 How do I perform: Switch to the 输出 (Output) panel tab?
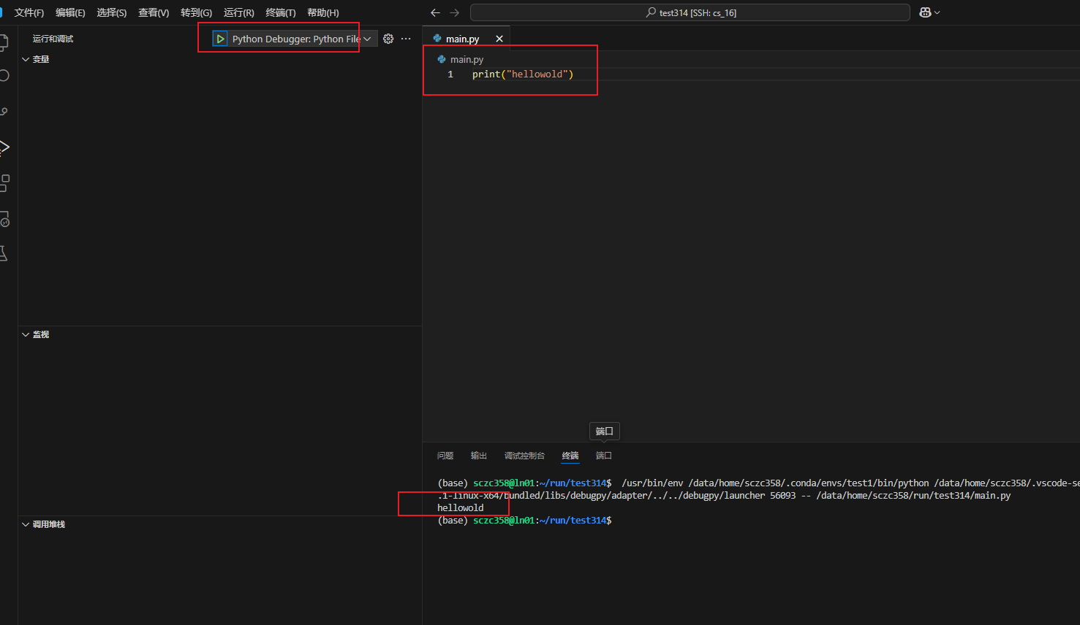(x=479, y=456)
